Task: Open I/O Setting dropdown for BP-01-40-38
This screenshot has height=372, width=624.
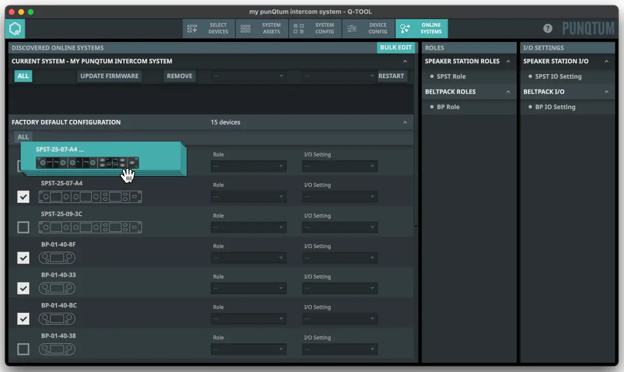Action: (x=340, y=349)
